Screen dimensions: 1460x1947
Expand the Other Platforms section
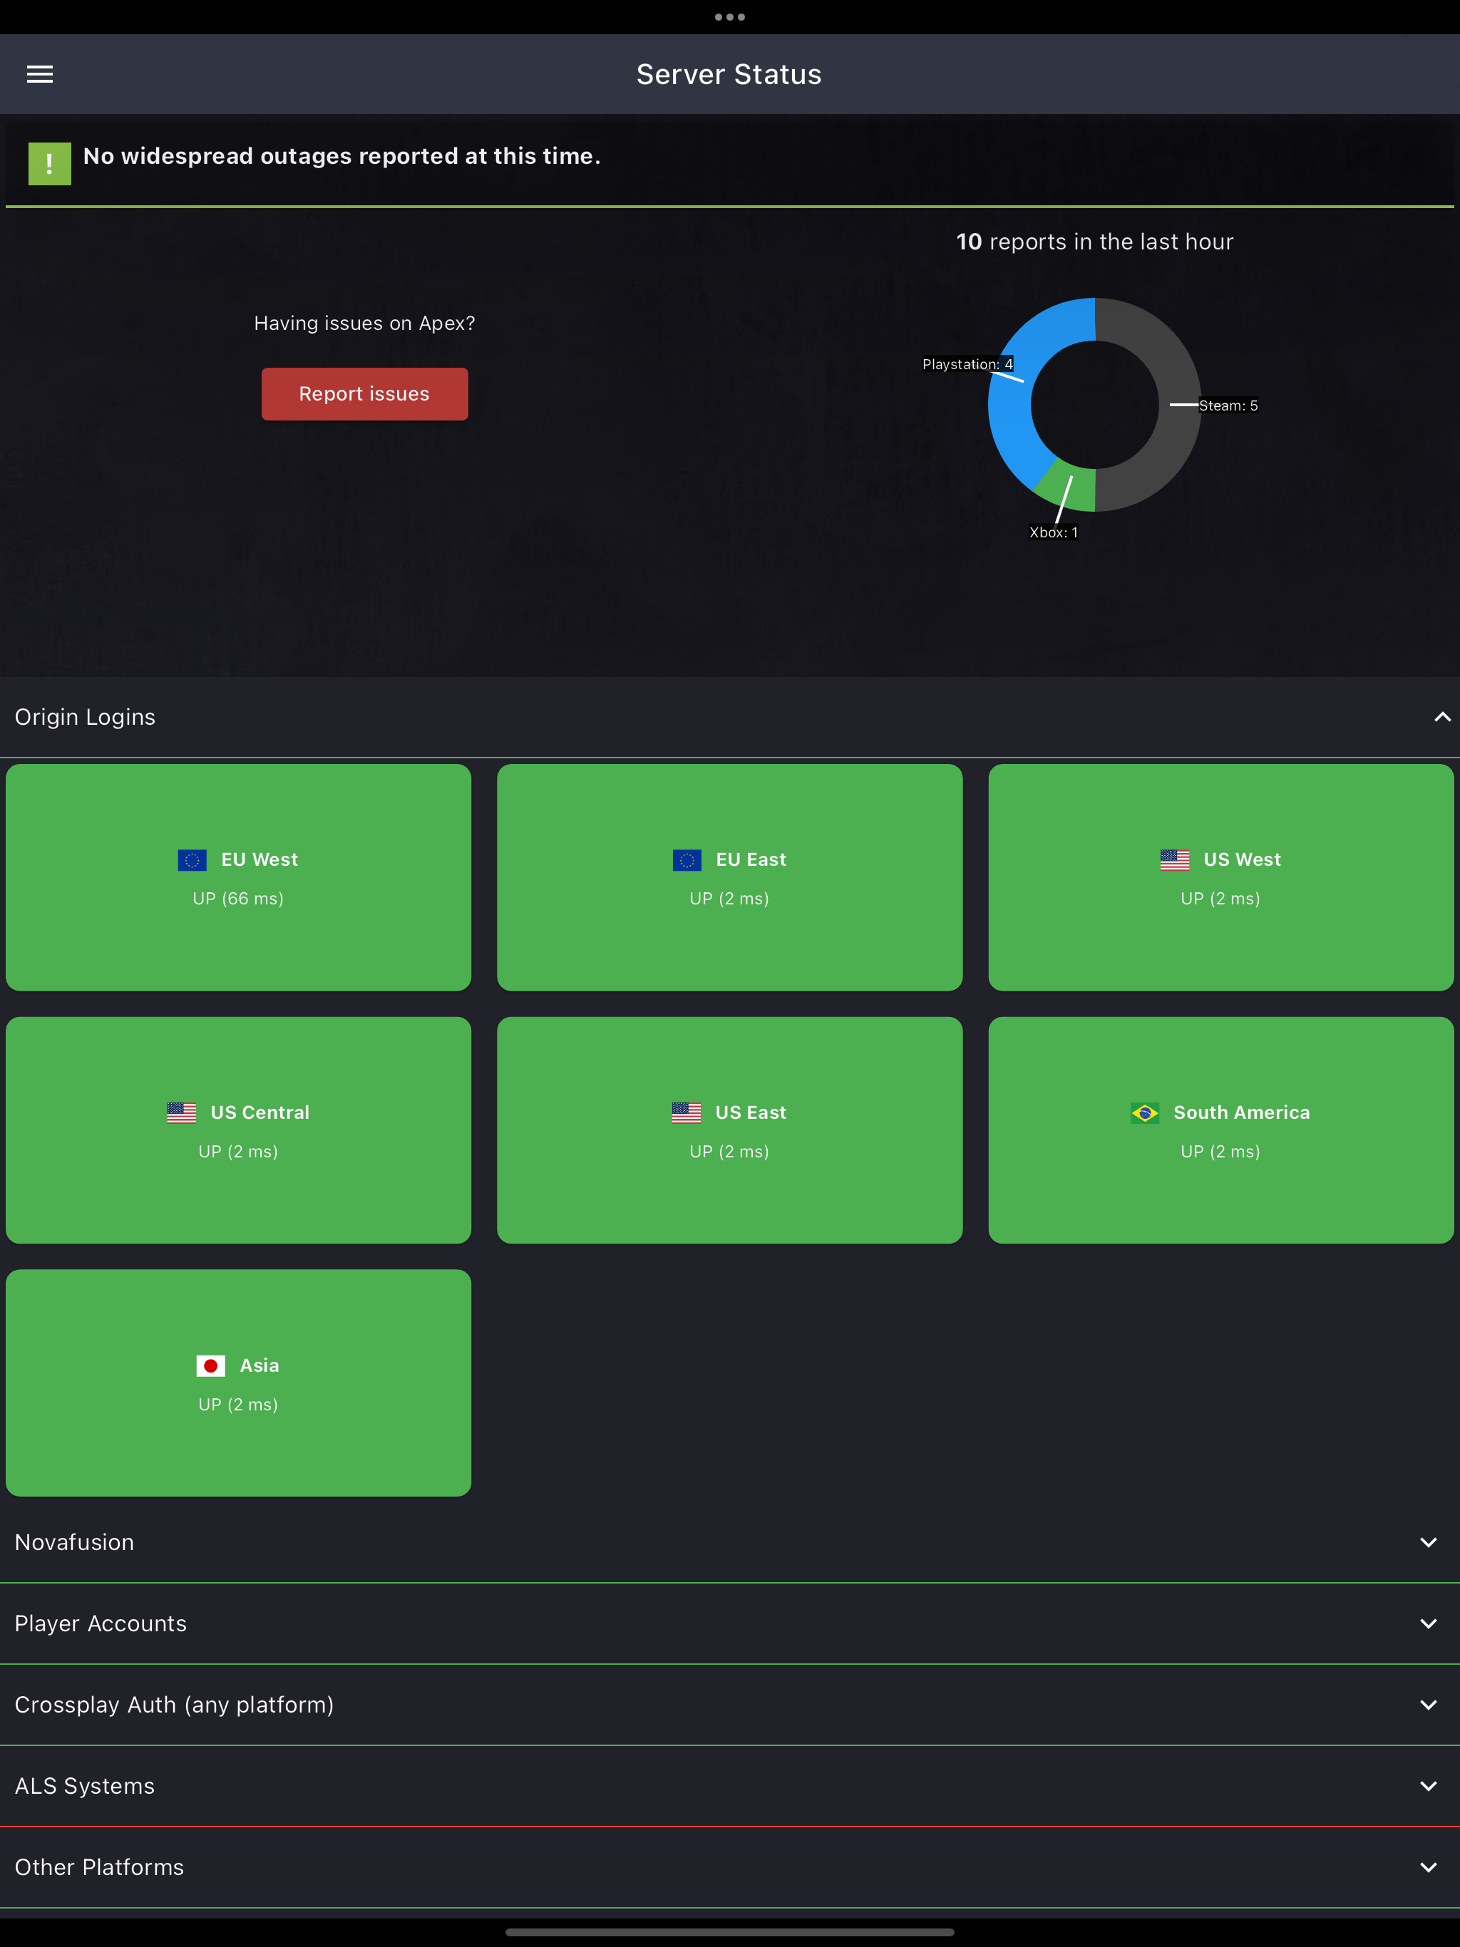click(x=1429, y=1867)
